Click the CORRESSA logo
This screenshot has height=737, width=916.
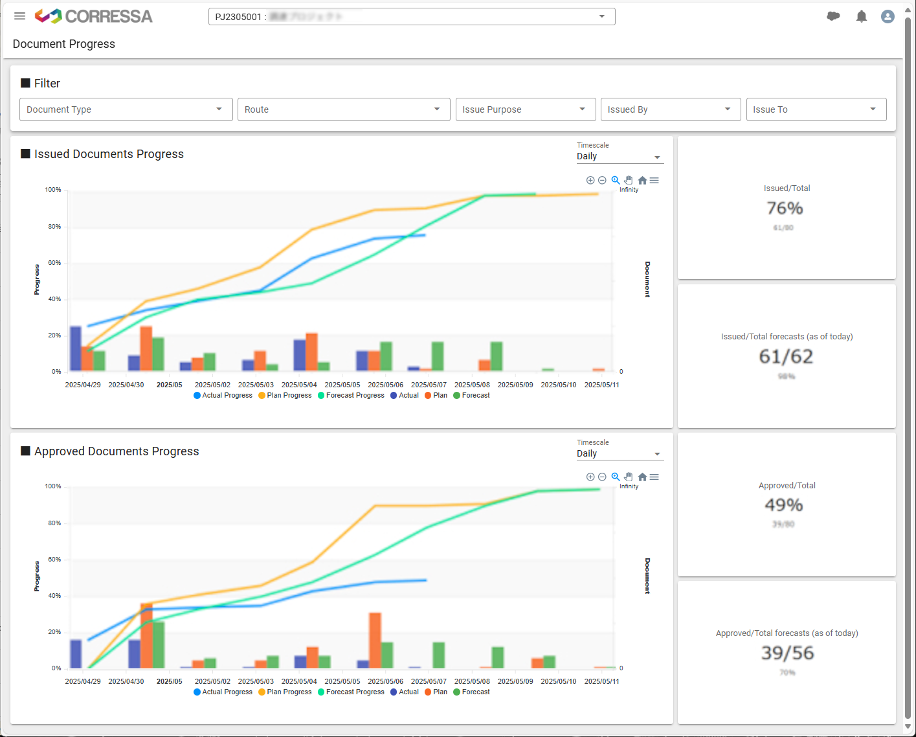(94, 16)
